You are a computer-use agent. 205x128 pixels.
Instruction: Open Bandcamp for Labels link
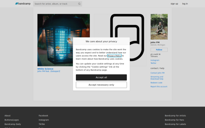[x=175, y=124]
